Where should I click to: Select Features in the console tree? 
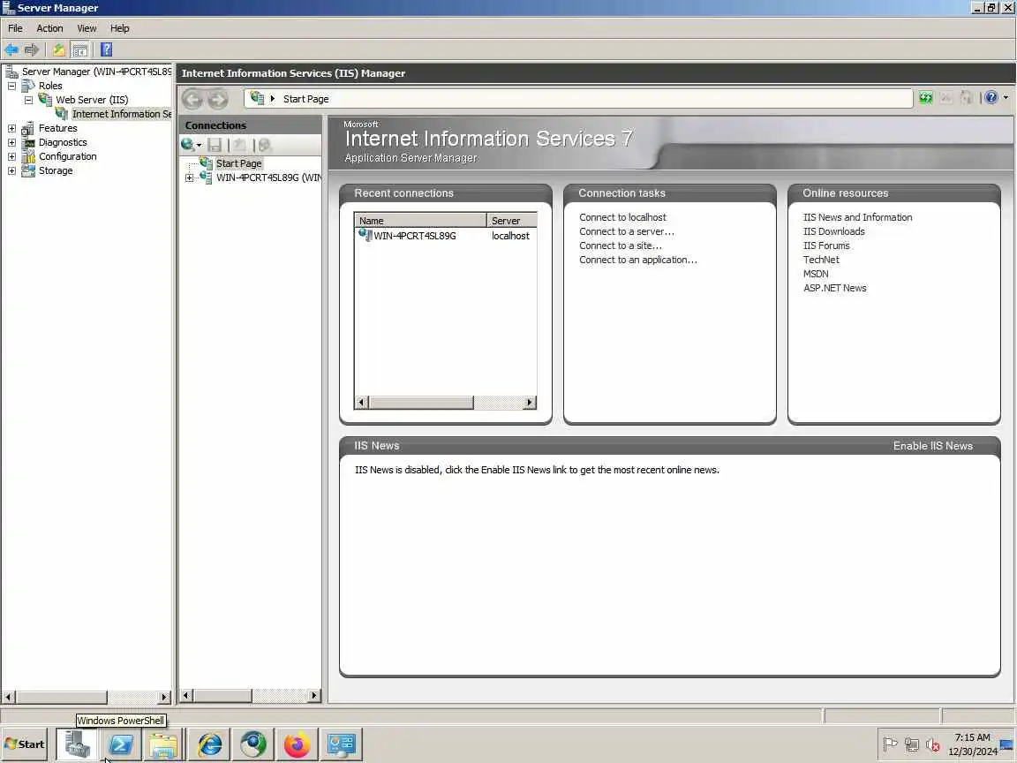57,128
